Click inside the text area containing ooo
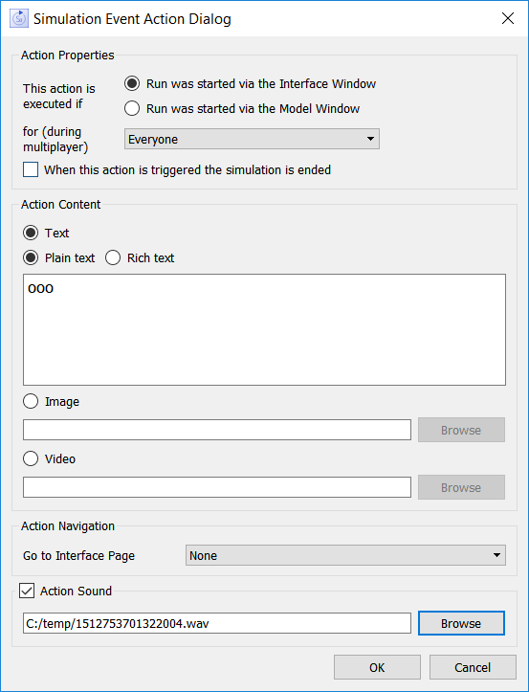 pos(264,329)
